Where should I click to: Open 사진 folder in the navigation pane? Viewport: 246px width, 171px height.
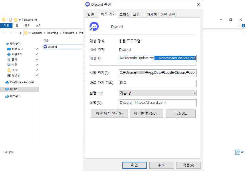tap(14, 65)
